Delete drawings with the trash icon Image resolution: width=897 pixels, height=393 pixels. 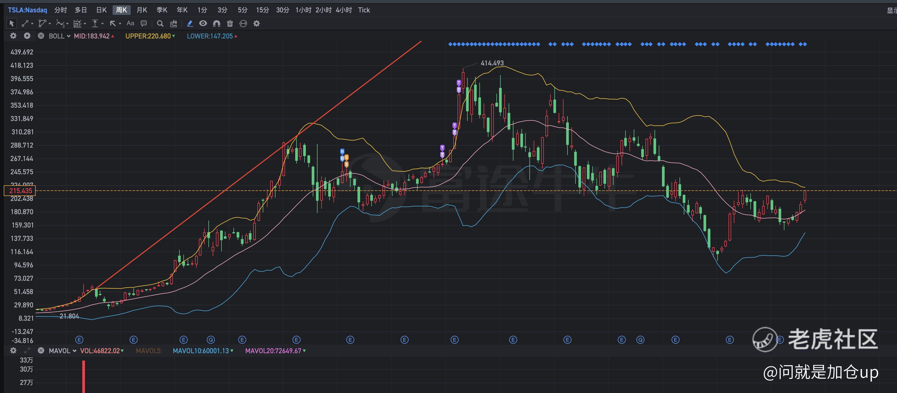point(230,23)
